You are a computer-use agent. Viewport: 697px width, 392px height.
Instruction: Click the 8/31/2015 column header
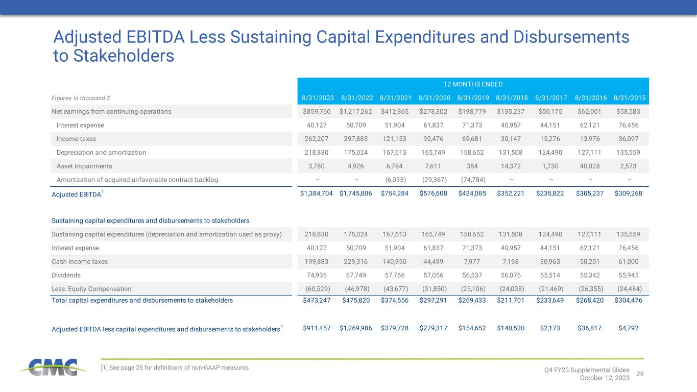click(629, 98)
